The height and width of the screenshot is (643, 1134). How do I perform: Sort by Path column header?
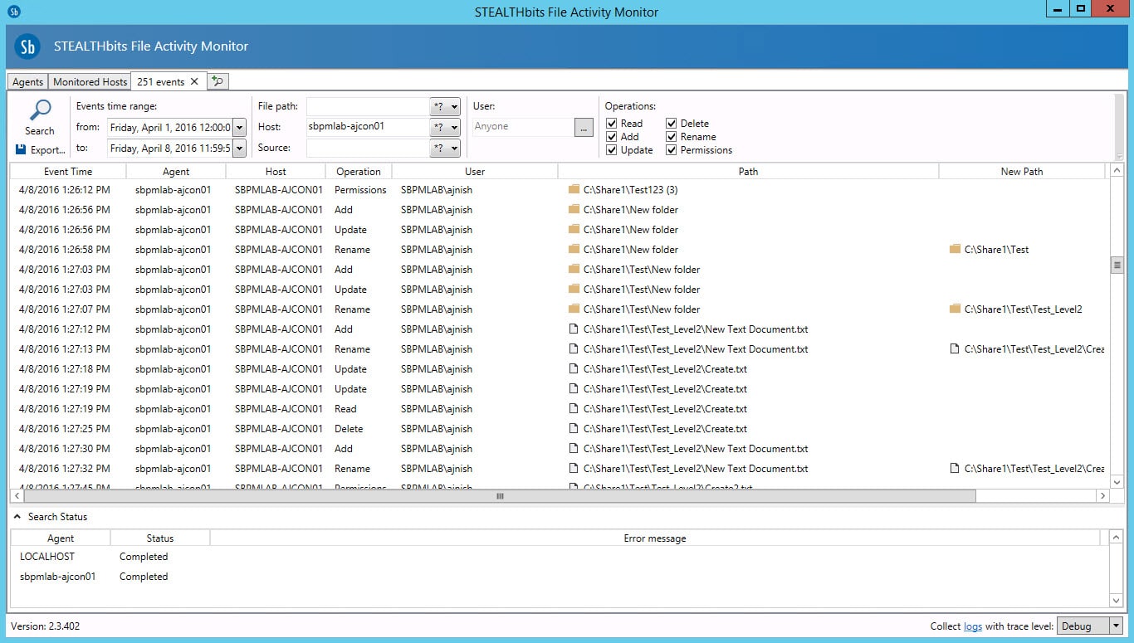(748, 172)
